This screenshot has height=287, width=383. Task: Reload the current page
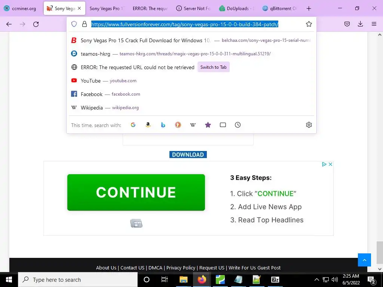pos(36,24)
